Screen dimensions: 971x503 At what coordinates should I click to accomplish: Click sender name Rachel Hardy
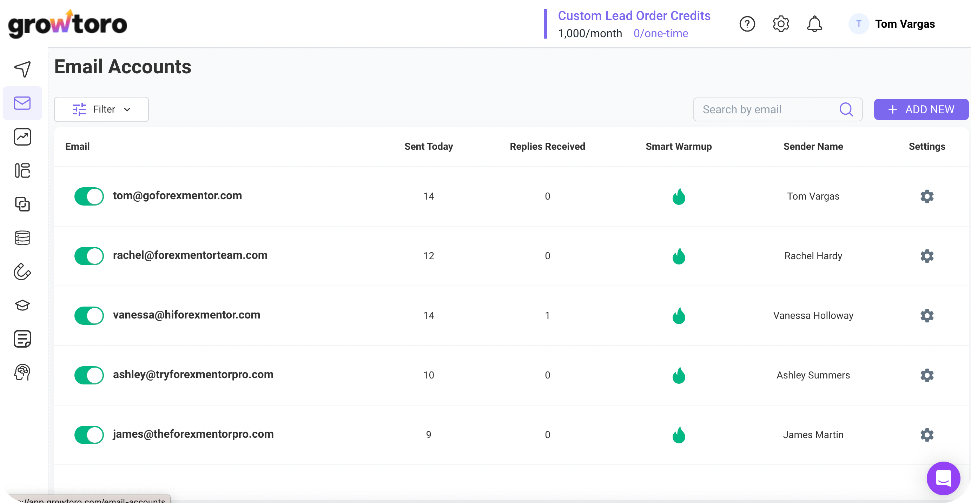[813, 256]
